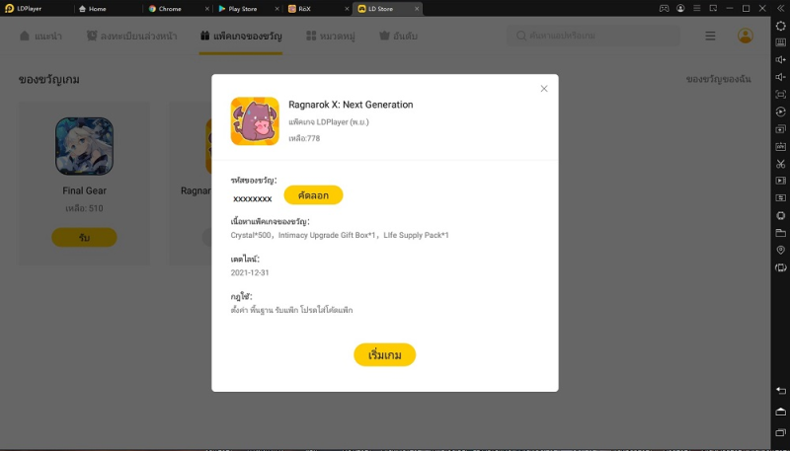Close the RoX tab

point(347,9)
